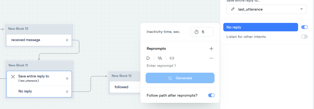Select the No reply highlighted section
The width and height of the screenshot is (314, 109).
(x=260, y=27)
